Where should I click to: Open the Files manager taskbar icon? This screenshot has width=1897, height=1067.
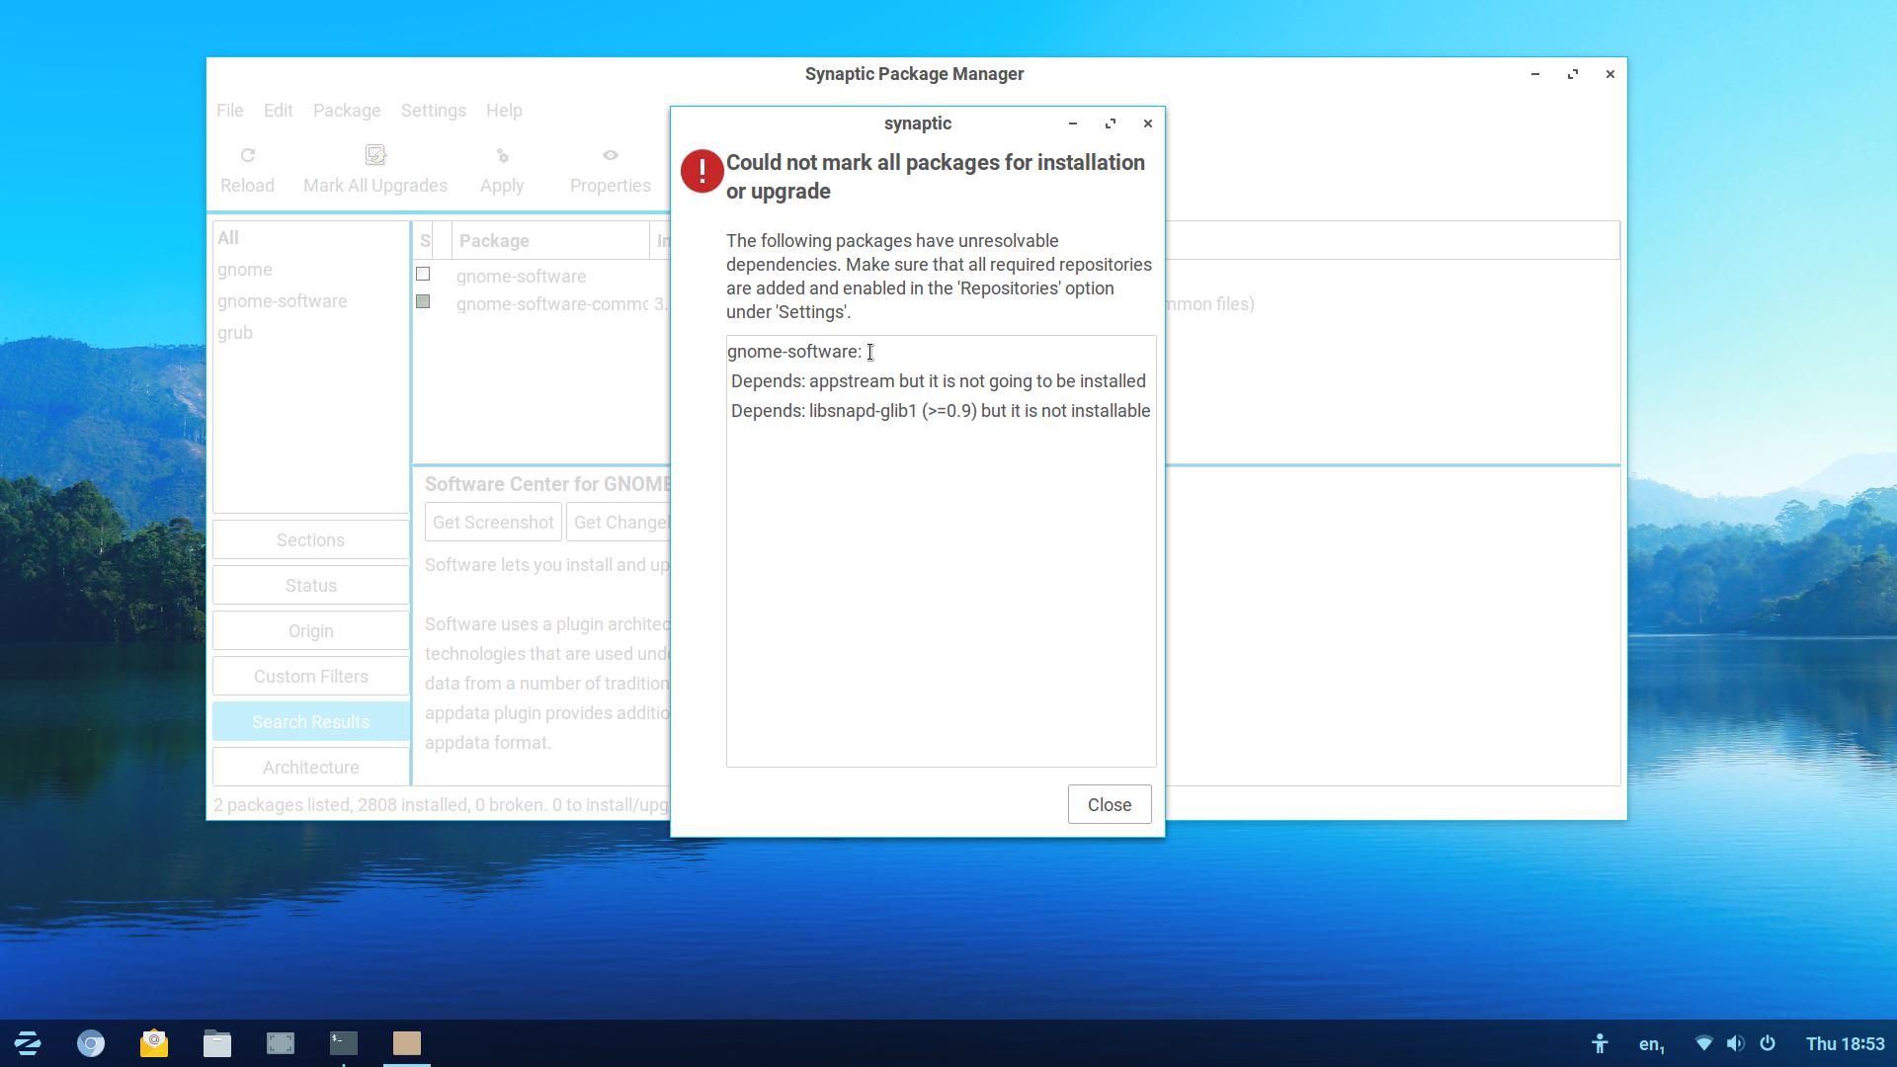pos(217,1043)
